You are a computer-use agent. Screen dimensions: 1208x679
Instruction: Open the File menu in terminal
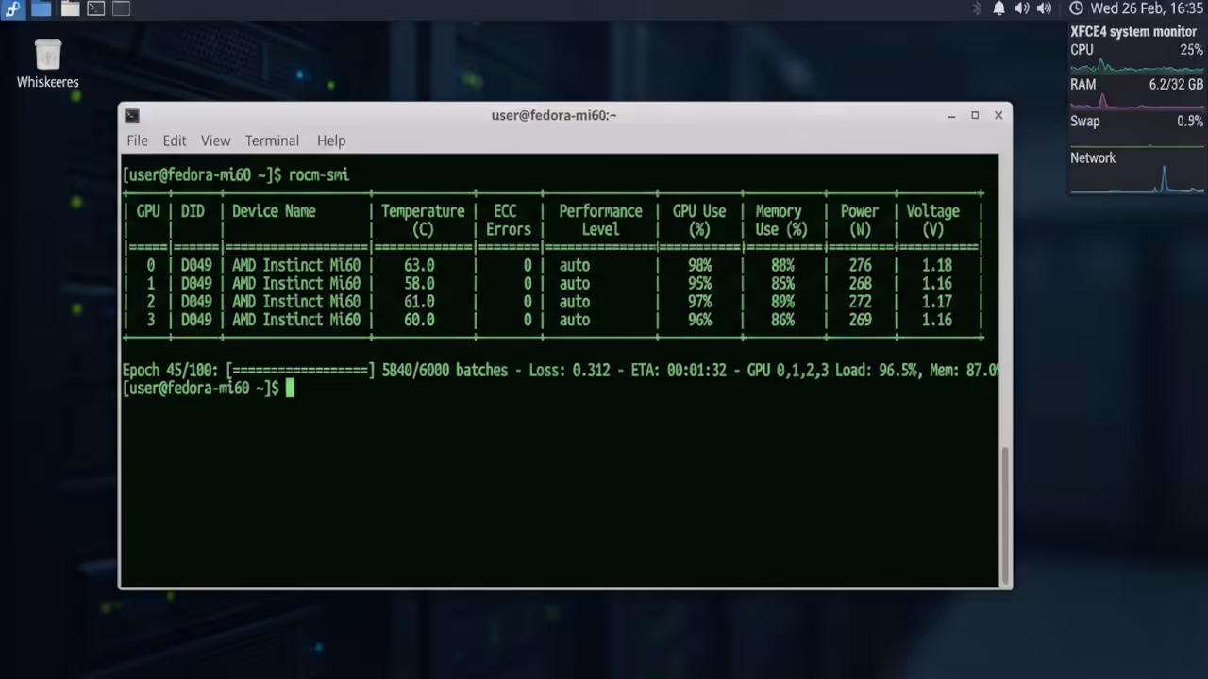137,141
